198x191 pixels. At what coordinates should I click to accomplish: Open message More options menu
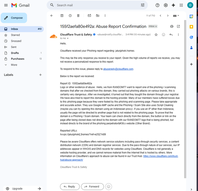[x=178, y=35]
